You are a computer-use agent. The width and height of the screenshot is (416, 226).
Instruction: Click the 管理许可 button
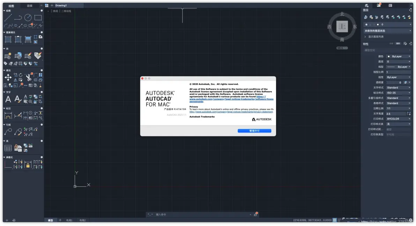(x=254, y=131)
